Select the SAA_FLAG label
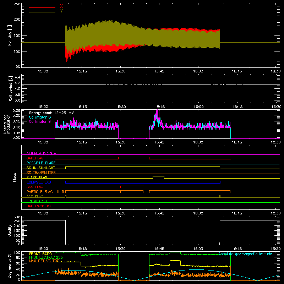The height and width of the screenshot is (284, 284). pyautogui.click(x=35, y=187)
